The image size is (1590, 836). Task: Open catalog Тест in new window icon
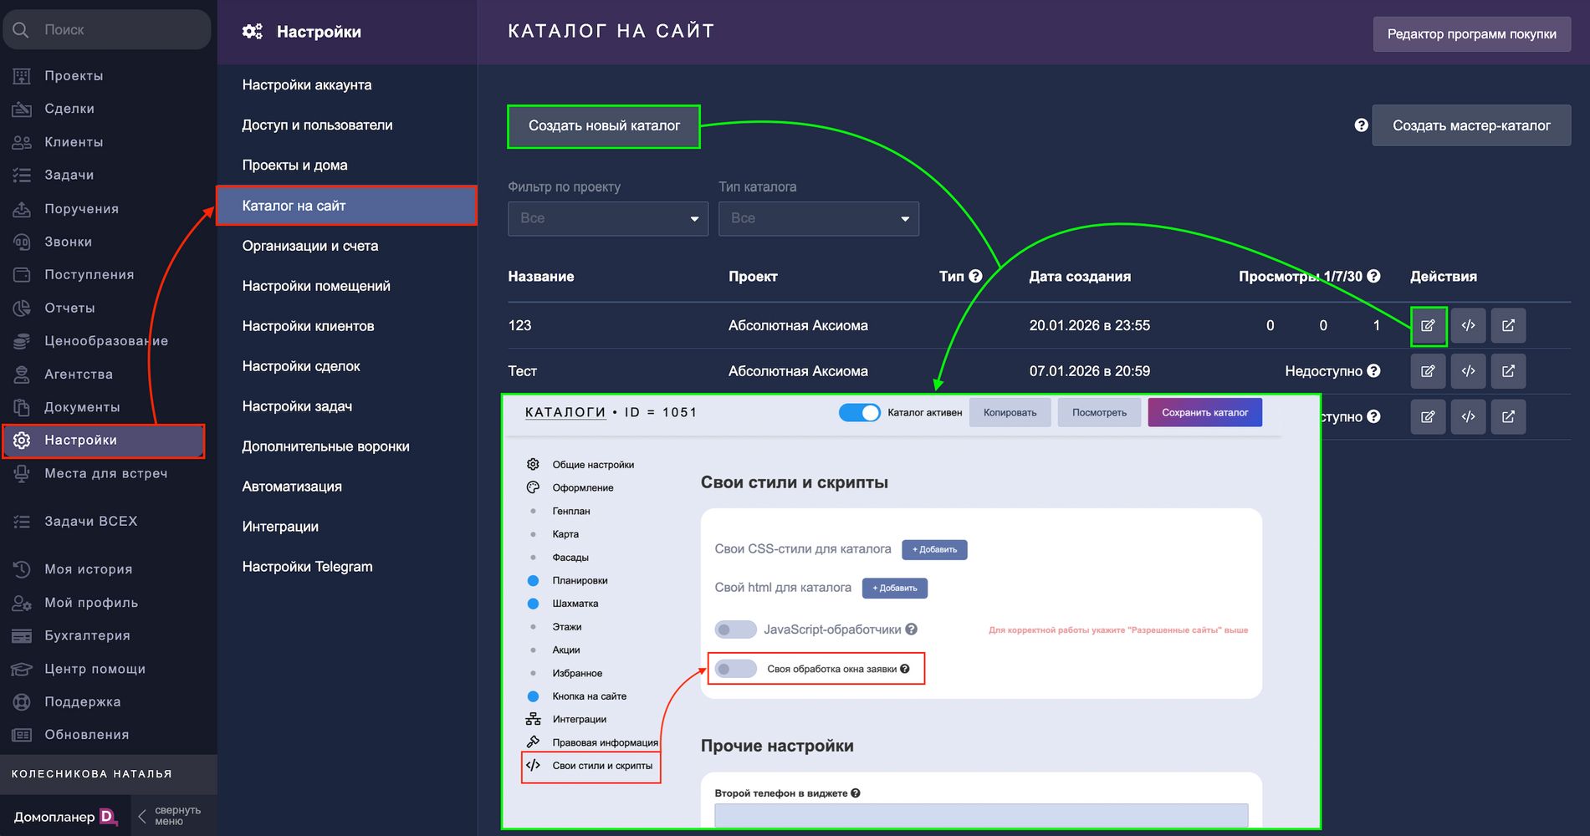coord(1508,371)
